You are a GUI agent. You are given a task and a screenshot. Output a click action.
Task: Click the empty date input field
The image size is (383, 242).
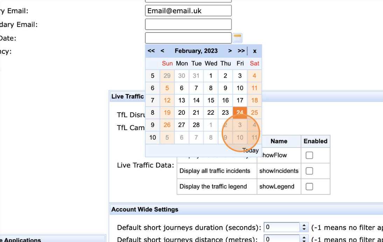(188, 38)
